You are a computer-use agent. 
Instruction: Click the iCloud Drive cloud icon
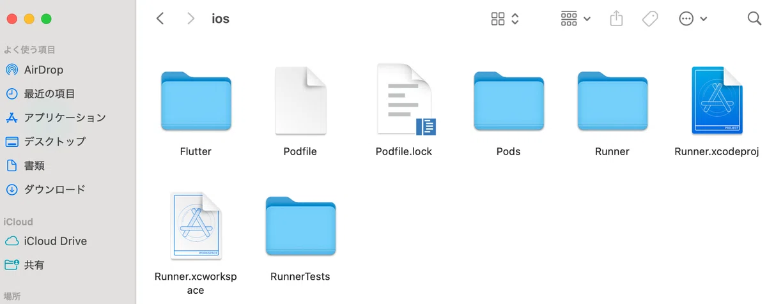coord(12,241)
